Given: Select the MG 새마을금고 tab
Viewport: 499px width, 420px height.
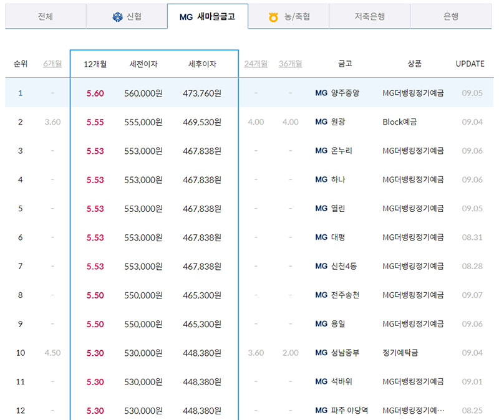Looking at the screenshot, I should point(208,17).
